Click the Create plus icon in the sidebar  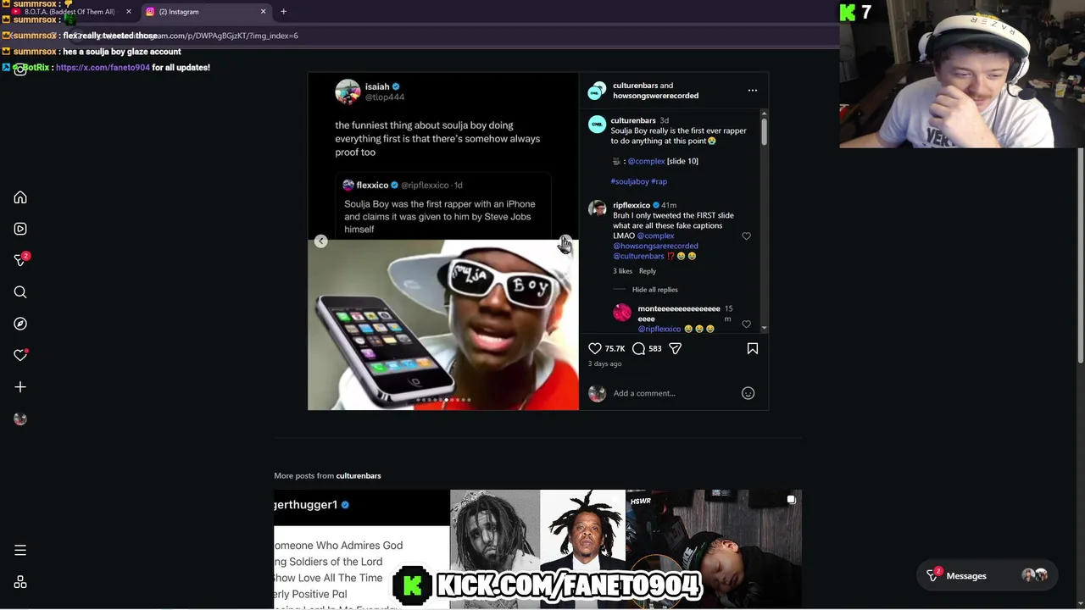point(20,387)
